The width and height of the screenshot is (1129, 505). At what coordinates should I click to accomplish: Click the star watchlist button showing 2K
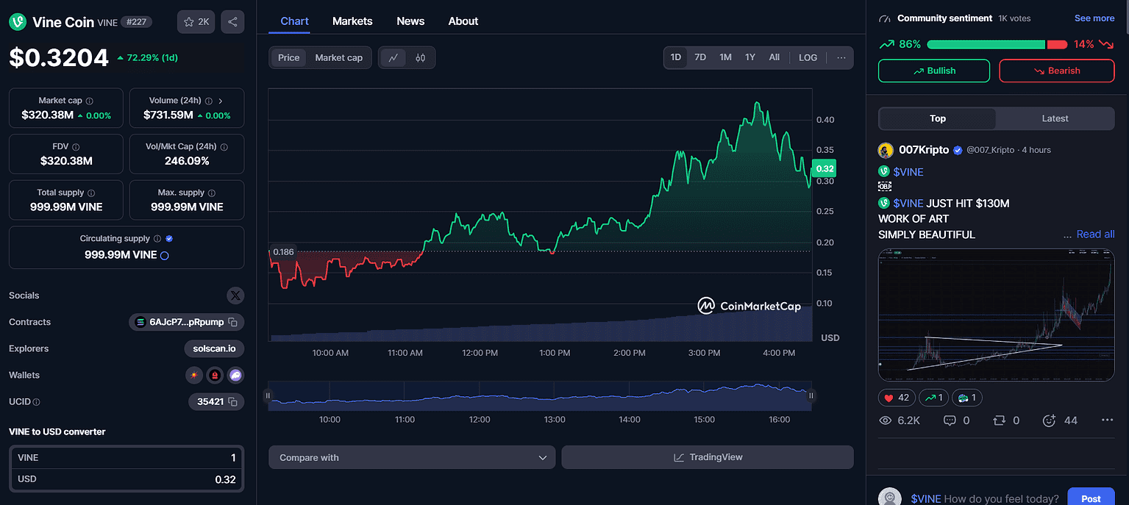[196, 22]
